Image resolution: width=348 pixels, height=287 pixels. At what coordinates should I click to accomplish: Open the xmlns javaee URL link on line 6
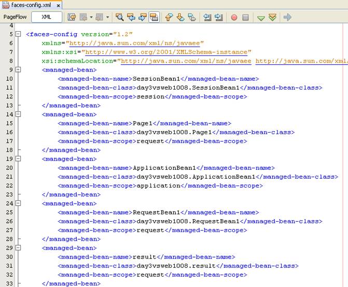pyautogui.click(x=135, y=43)
